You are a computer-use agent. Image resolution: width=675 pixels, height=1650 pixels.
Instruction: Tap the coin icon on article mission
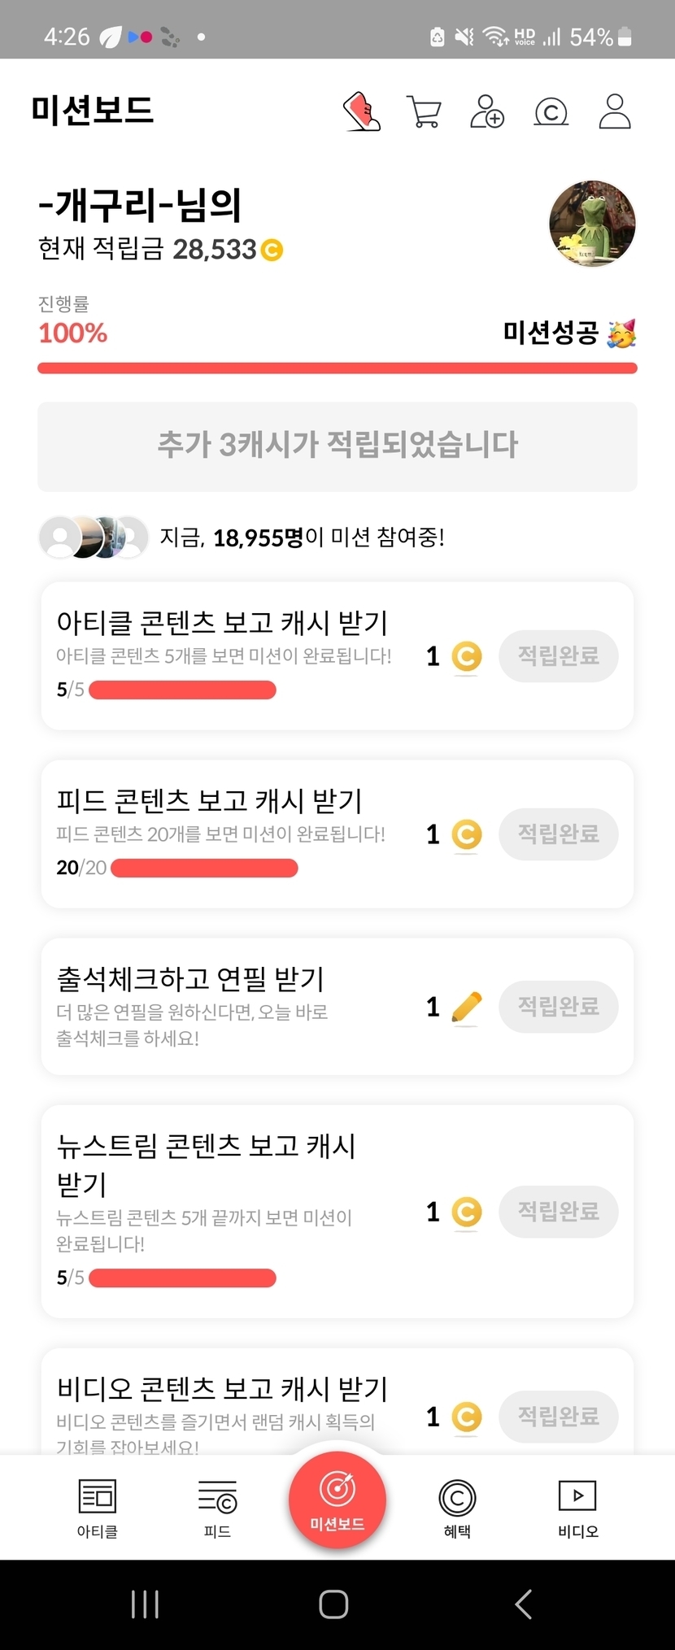[x=466, y=656]
